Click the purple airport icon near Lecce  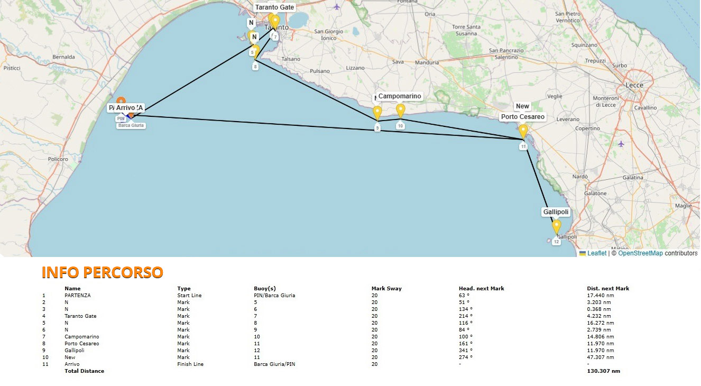(621, 143)
